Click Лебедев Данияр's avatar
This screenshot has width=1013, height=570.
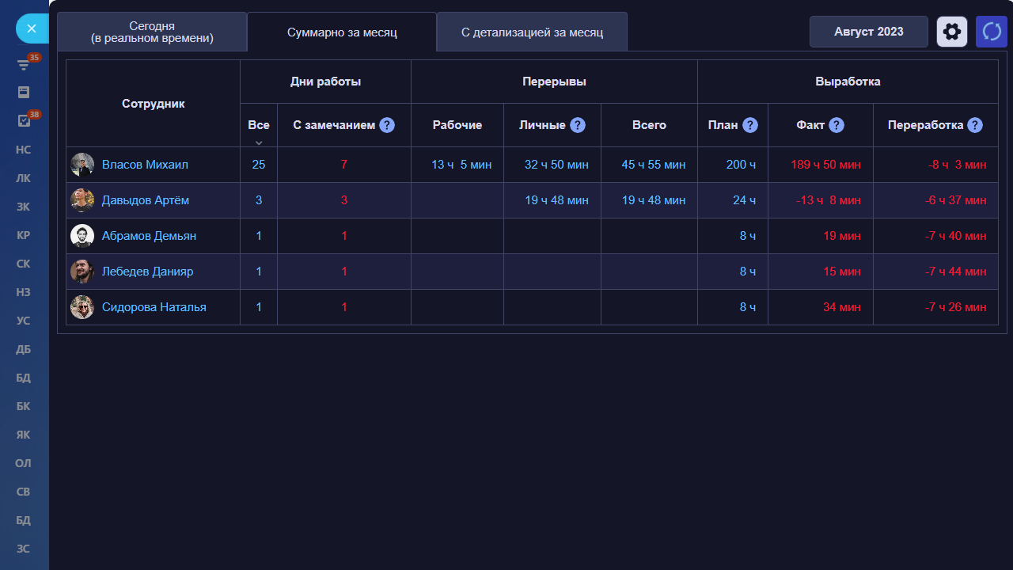pyautogui.click(x=82, y=272)
